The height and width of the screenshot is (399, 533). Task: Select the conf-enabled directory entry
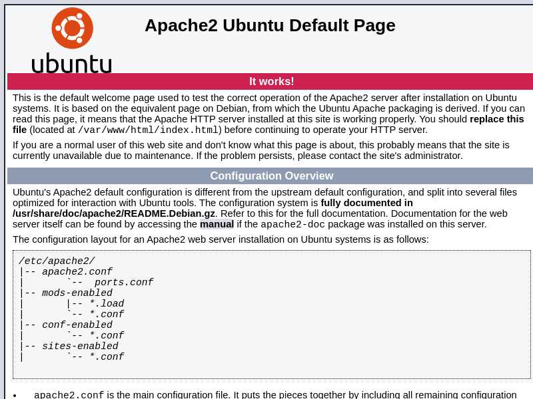[77, 325]
